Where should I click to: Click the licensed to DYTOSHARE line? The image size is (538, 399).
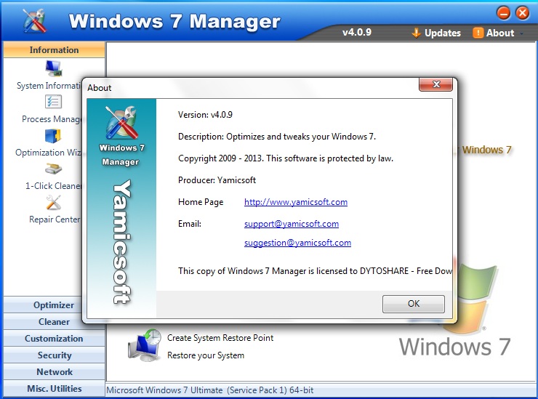click(315, 271)
